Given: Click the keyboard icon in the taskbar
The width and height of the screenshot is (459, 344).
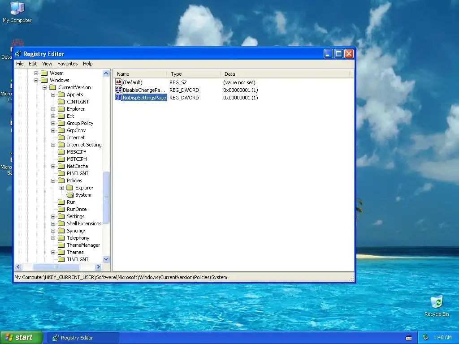Looking at the screenshot, I should 409,338.
